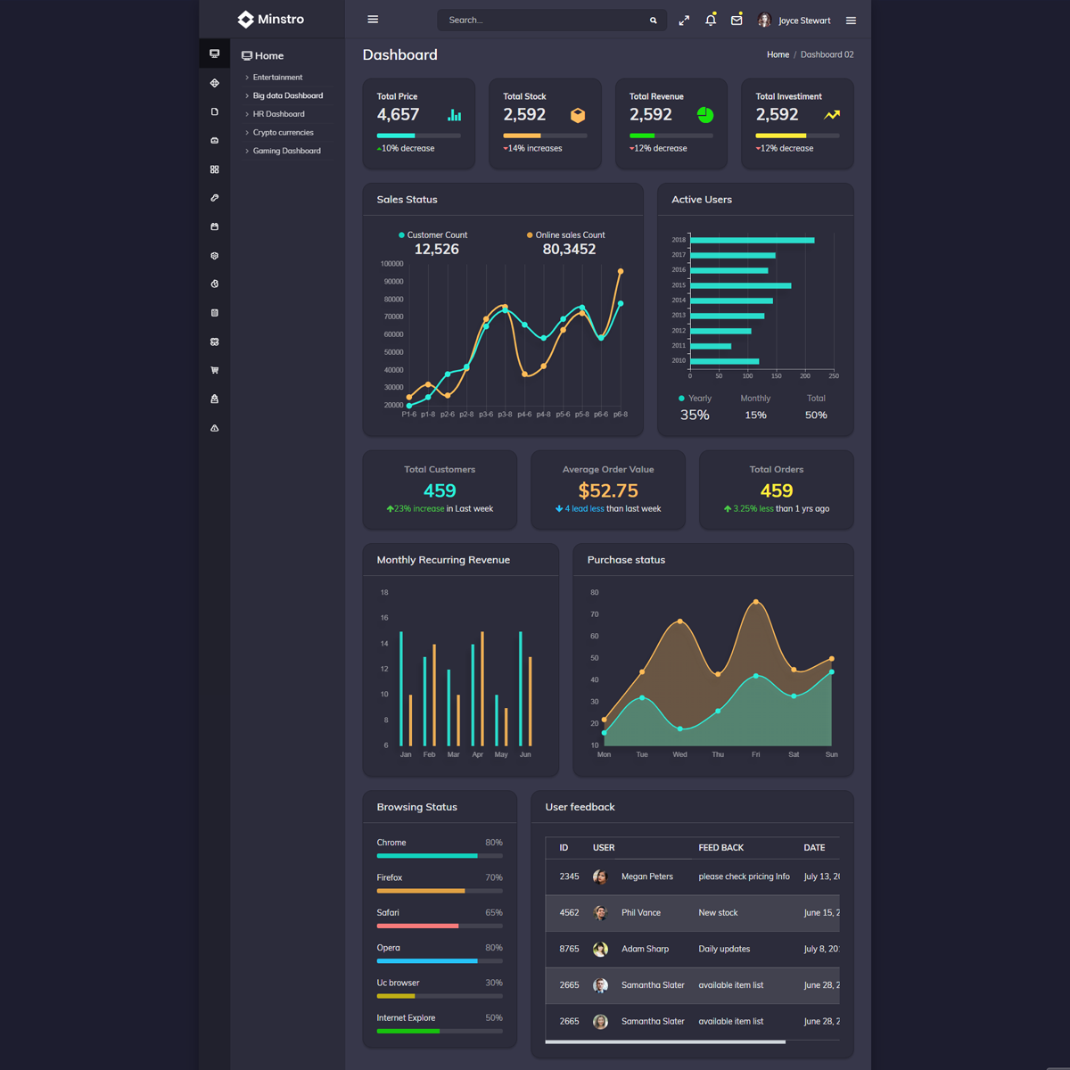
Task: Open the notifications bell
Action: coord(711,21)
